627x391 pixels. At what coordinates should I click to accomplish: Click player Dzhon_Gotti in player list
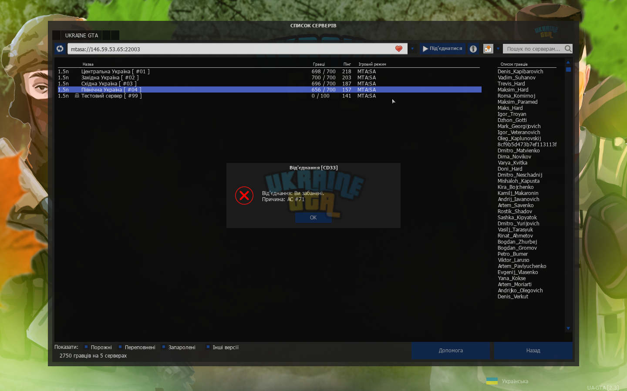512,120
